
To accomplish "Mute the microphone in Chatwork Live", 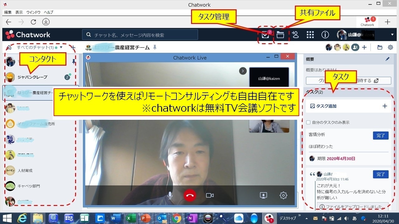I will point(170,195).
